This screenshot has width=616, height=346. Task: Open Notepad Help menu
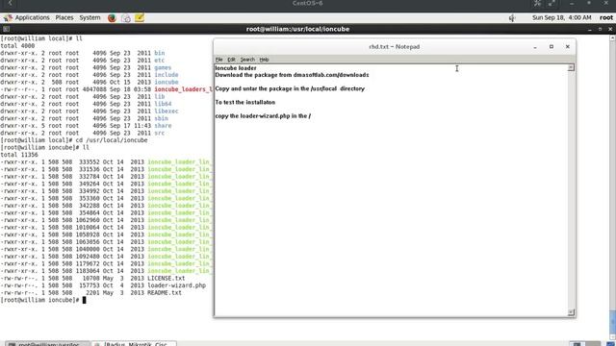pos(264,60)
